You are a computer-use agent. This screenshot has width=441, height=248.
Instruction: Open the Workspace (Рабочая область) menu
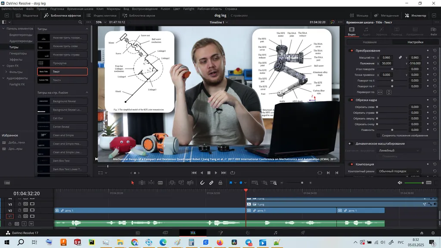tap(210, 9)
